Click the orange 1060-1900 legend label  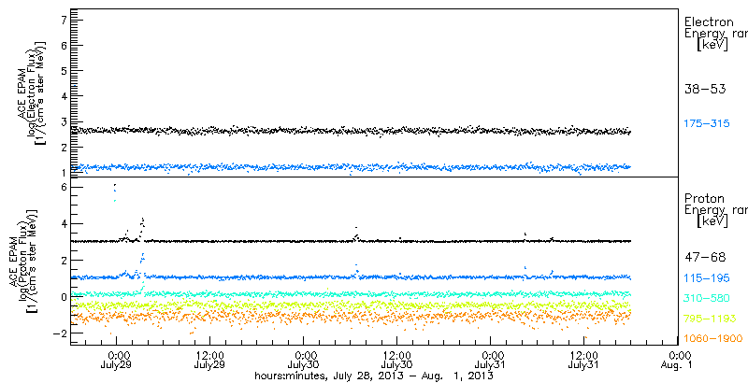pyautogui.click(x=713, y=339)
